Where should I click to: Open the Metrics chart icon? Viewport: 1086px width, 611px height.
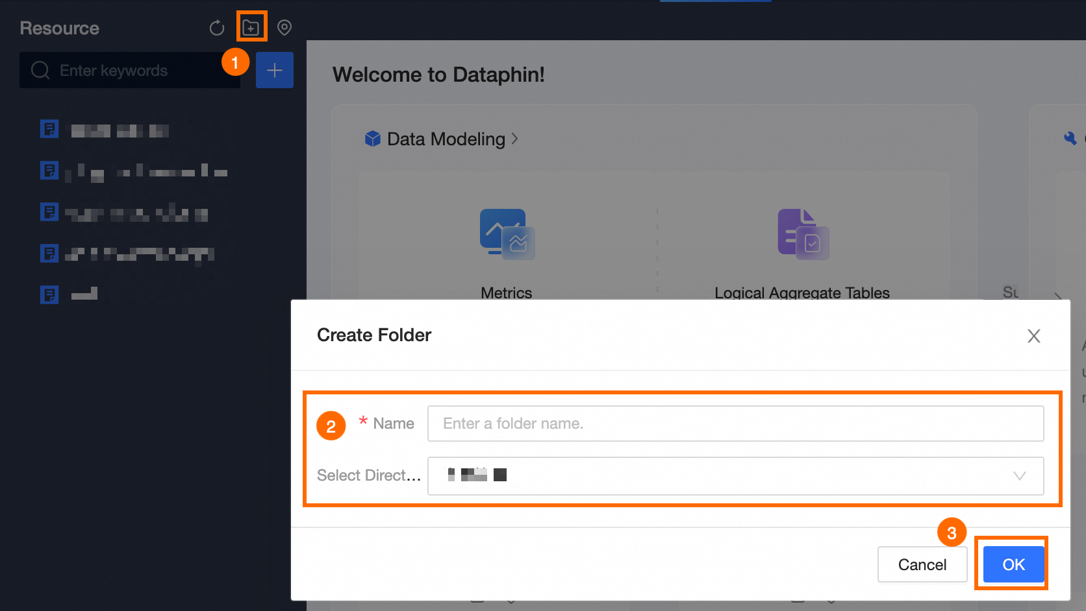pos(507,234)
